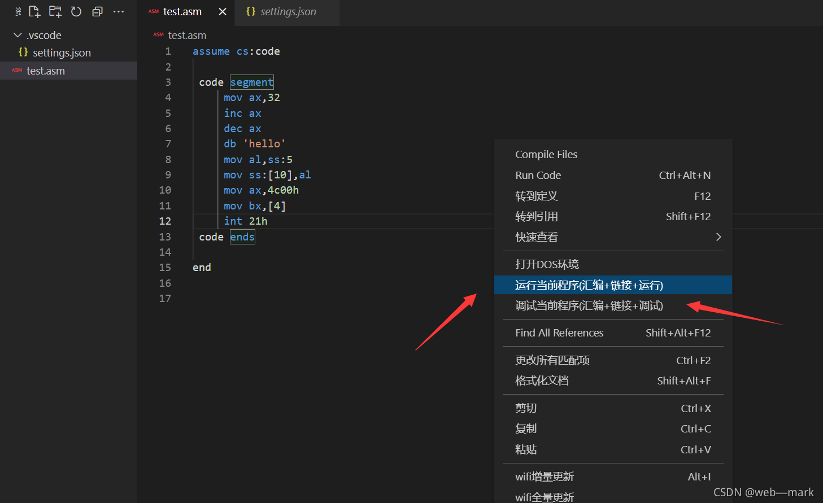Image resolution: width=823 pixels, height=503 pixels.
Task: Choose 复制 from the context menu
Action: (x=613, y=429)
